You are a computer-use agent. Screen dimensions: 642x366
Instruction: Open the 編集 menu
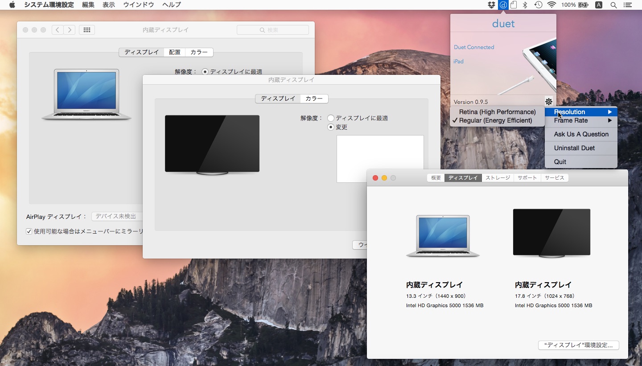pos(88,5)
